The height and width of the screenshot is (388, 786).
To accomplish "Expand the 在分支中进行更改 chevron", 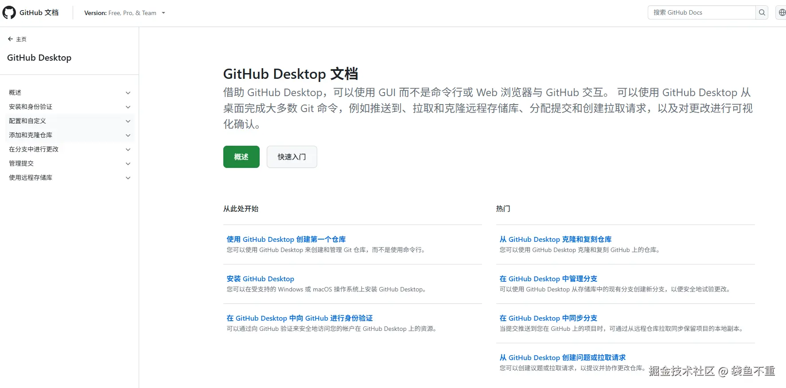I will (x=128, y=149).
